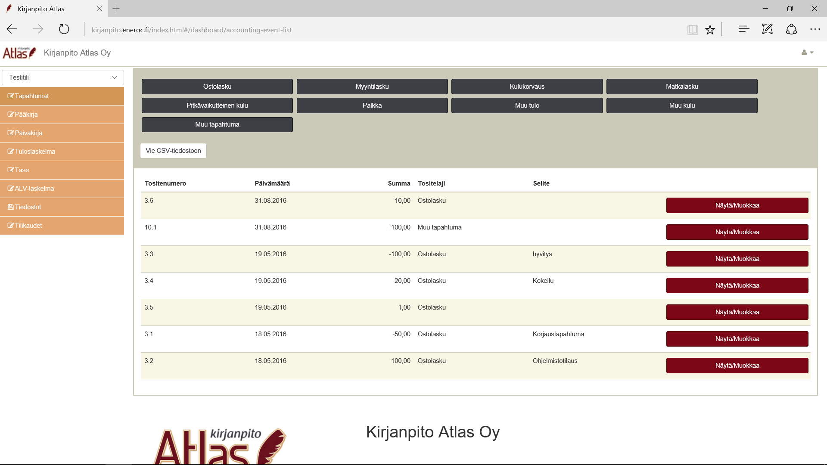This screenshot has height=465, width=827.
Task: Click the Matkalasku transaction button
Action: coord(682,86)
